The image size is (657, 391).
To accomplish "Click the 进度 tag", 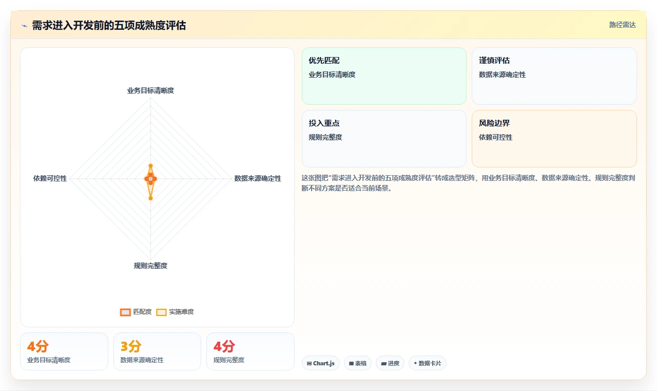I will click(390, 363).
